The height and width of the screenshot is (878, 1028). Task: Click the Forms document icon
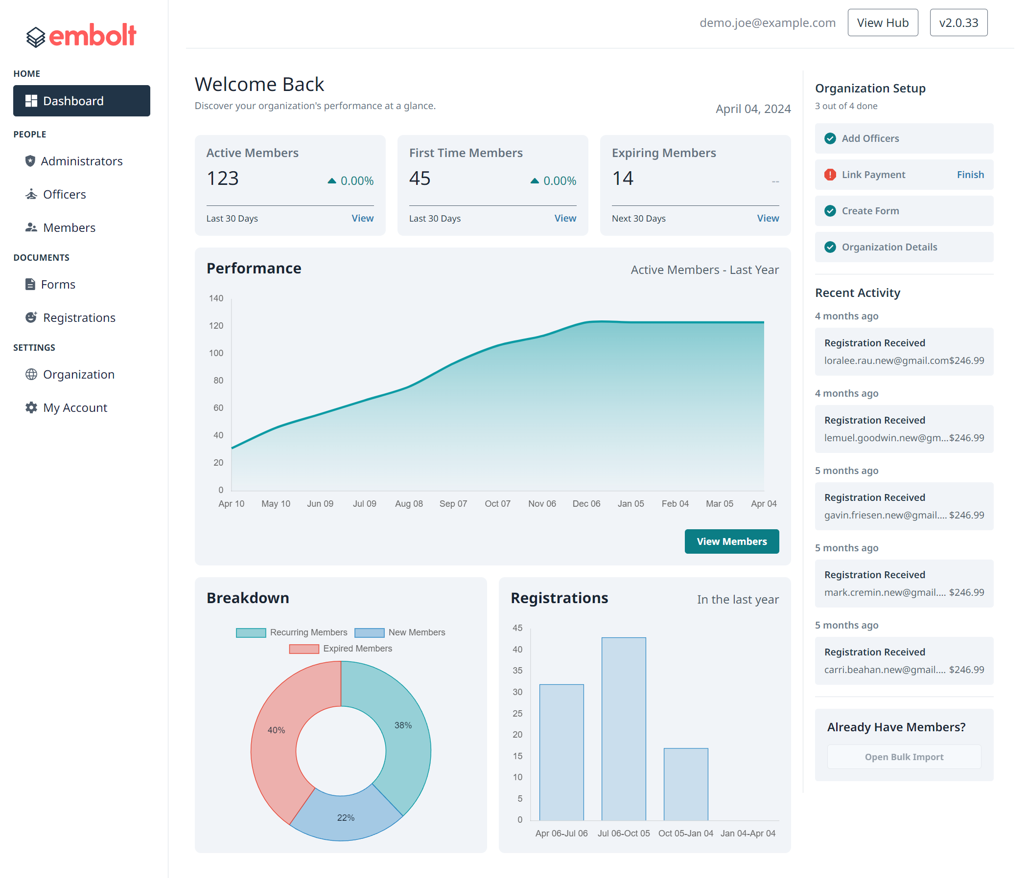[30, 284]
